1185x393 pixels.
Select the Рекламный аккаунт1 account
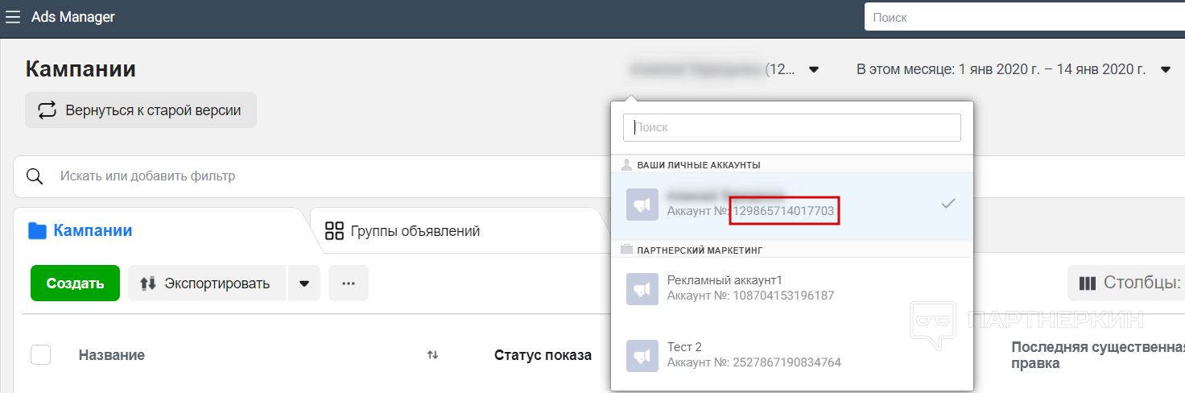(792, 288)
